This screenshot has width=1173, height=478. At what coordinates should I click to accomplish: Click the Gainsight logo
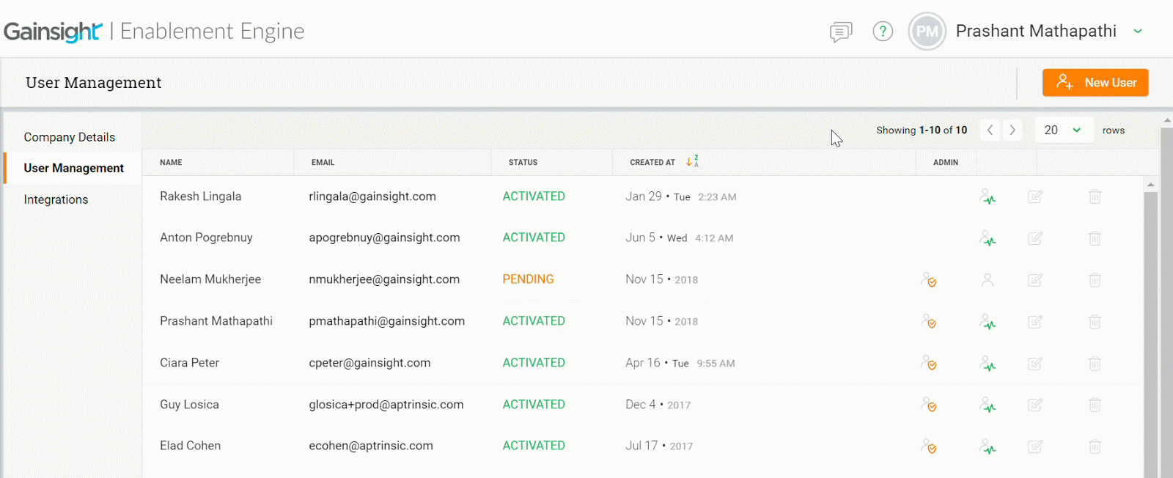(x=53, y=32)
